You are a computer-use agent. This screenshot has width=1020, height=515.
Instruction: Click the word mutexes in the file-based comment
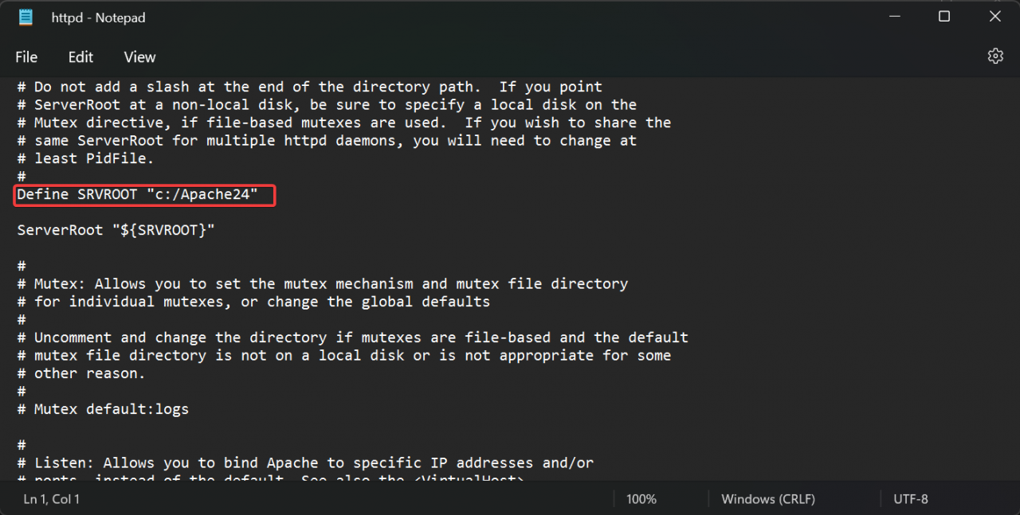[x=330, y=122]
